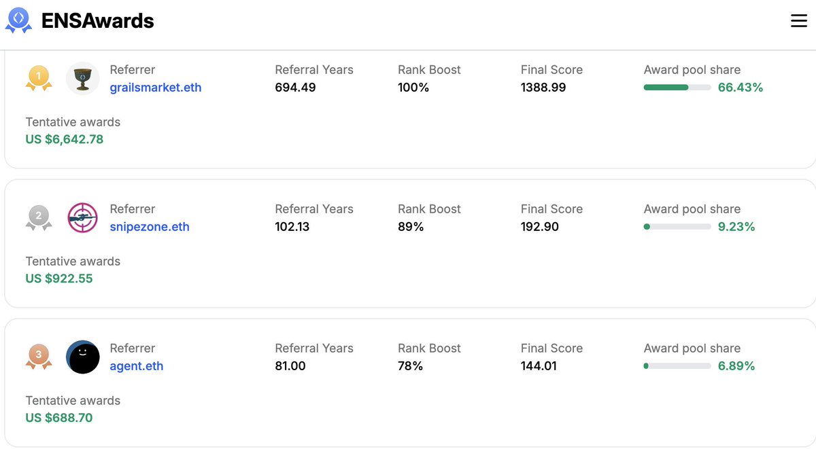
Task: Select Referral Years value 102.13
Action: [x=292, y=227]
